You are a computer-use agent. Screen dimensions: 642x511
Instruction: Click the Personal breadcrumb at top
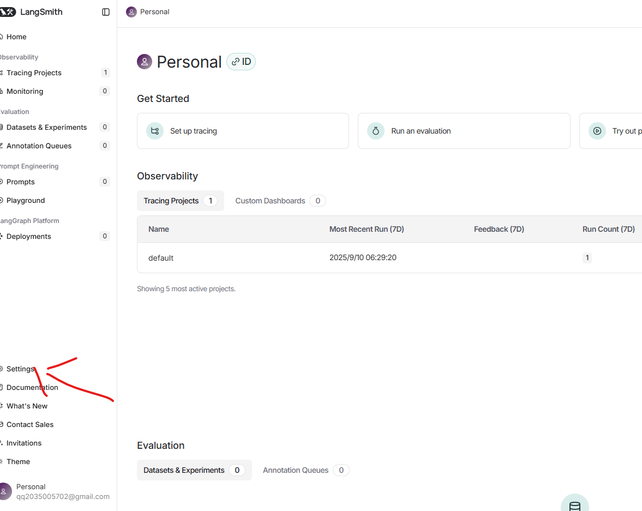point(154,12)
